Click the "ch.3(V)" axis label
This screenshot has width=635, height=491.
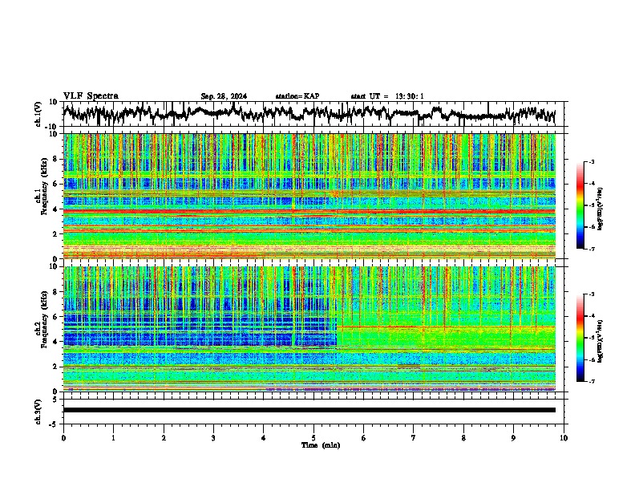pyautogui.click(x=38, y=412)
